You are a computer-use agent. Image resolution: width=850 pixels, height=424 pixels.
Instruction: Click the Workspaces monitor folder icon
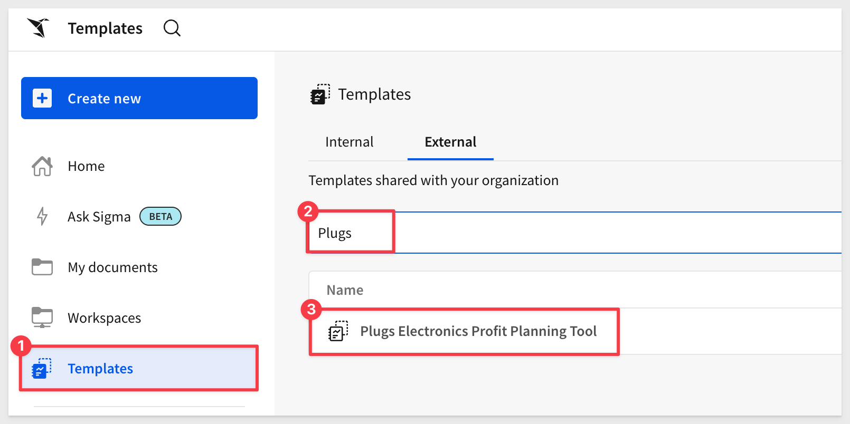click(42, 317)
